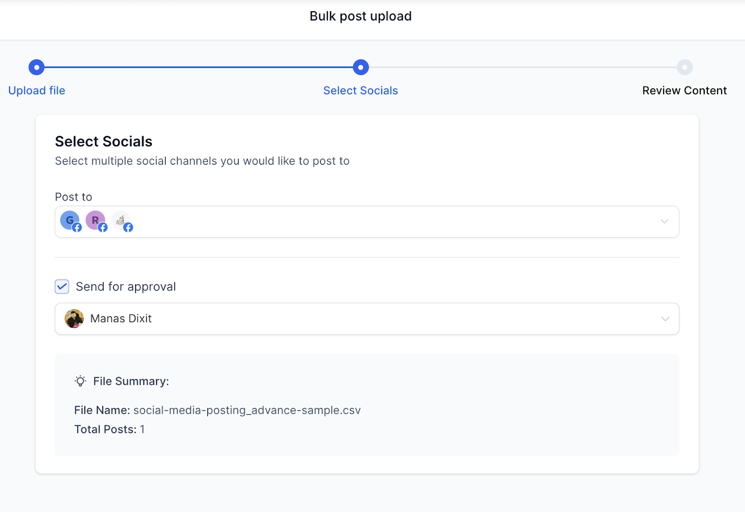The width and height of the screenshot is (745, 512).
Task: Click the File Summary heading text
Action: point(131,381)
